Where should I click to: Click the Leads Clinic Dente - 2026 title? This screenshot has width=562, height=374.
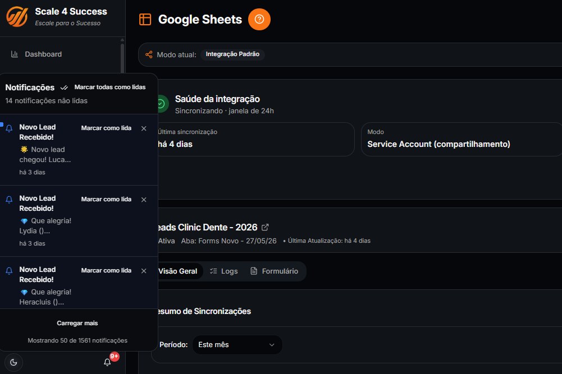(x=208, y=227)
